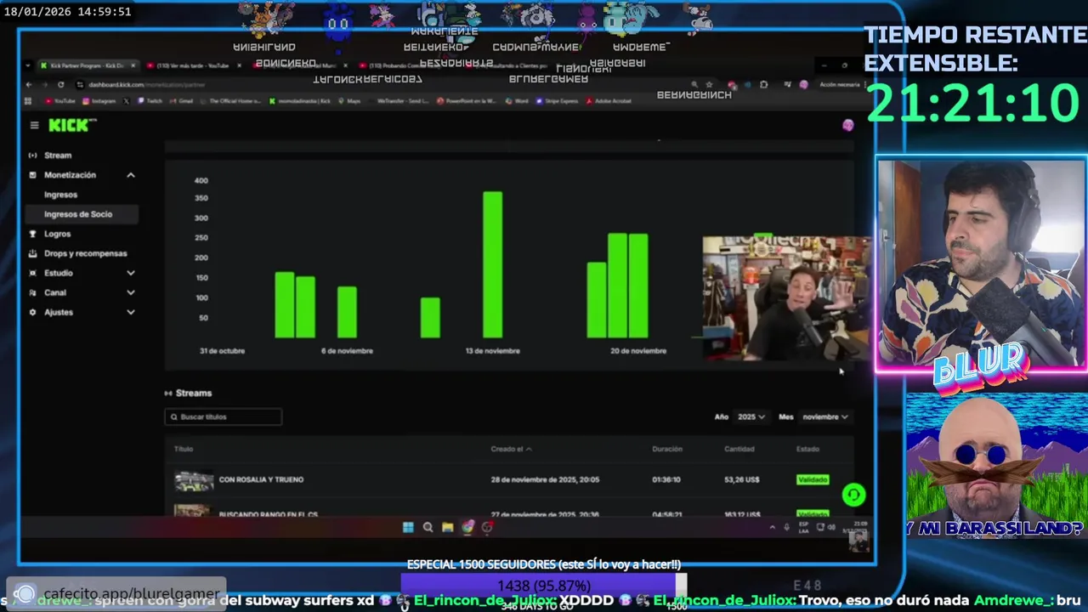Click the tallest bar near 13 de noviembre

coord(492,264)
